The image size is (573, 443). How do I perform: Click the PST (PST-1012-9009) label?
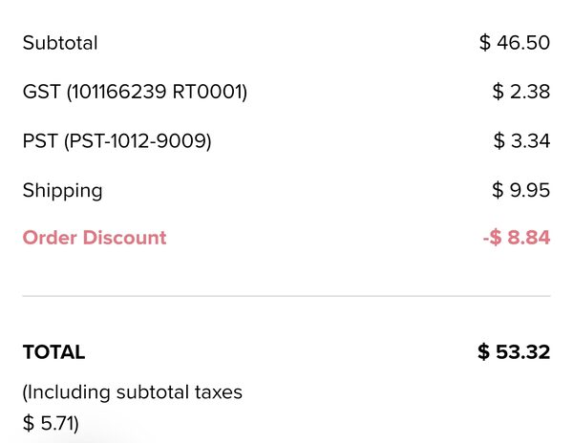(117, 141)
